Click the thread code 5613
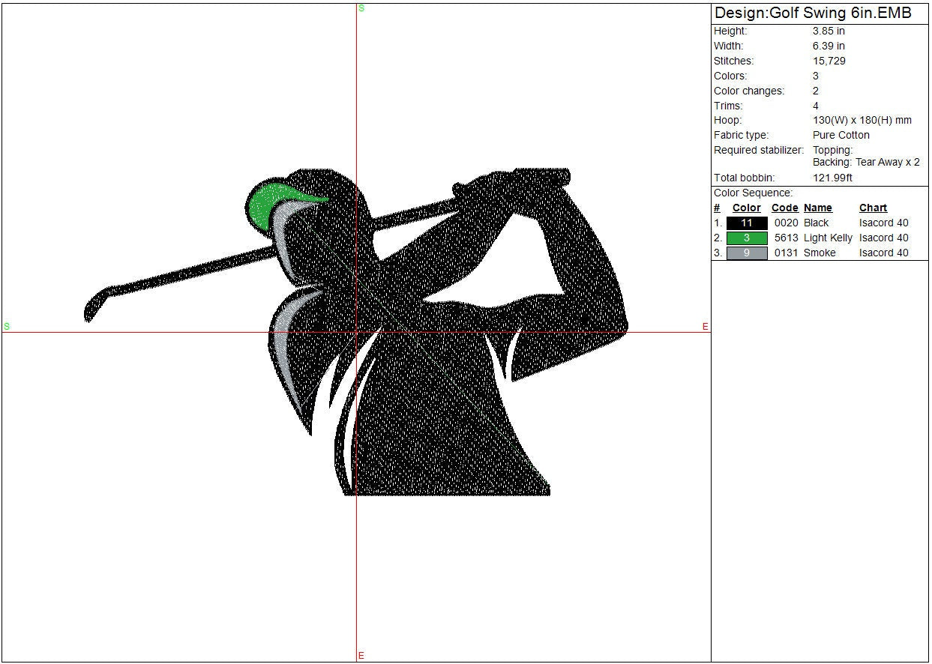 (786, 238)
